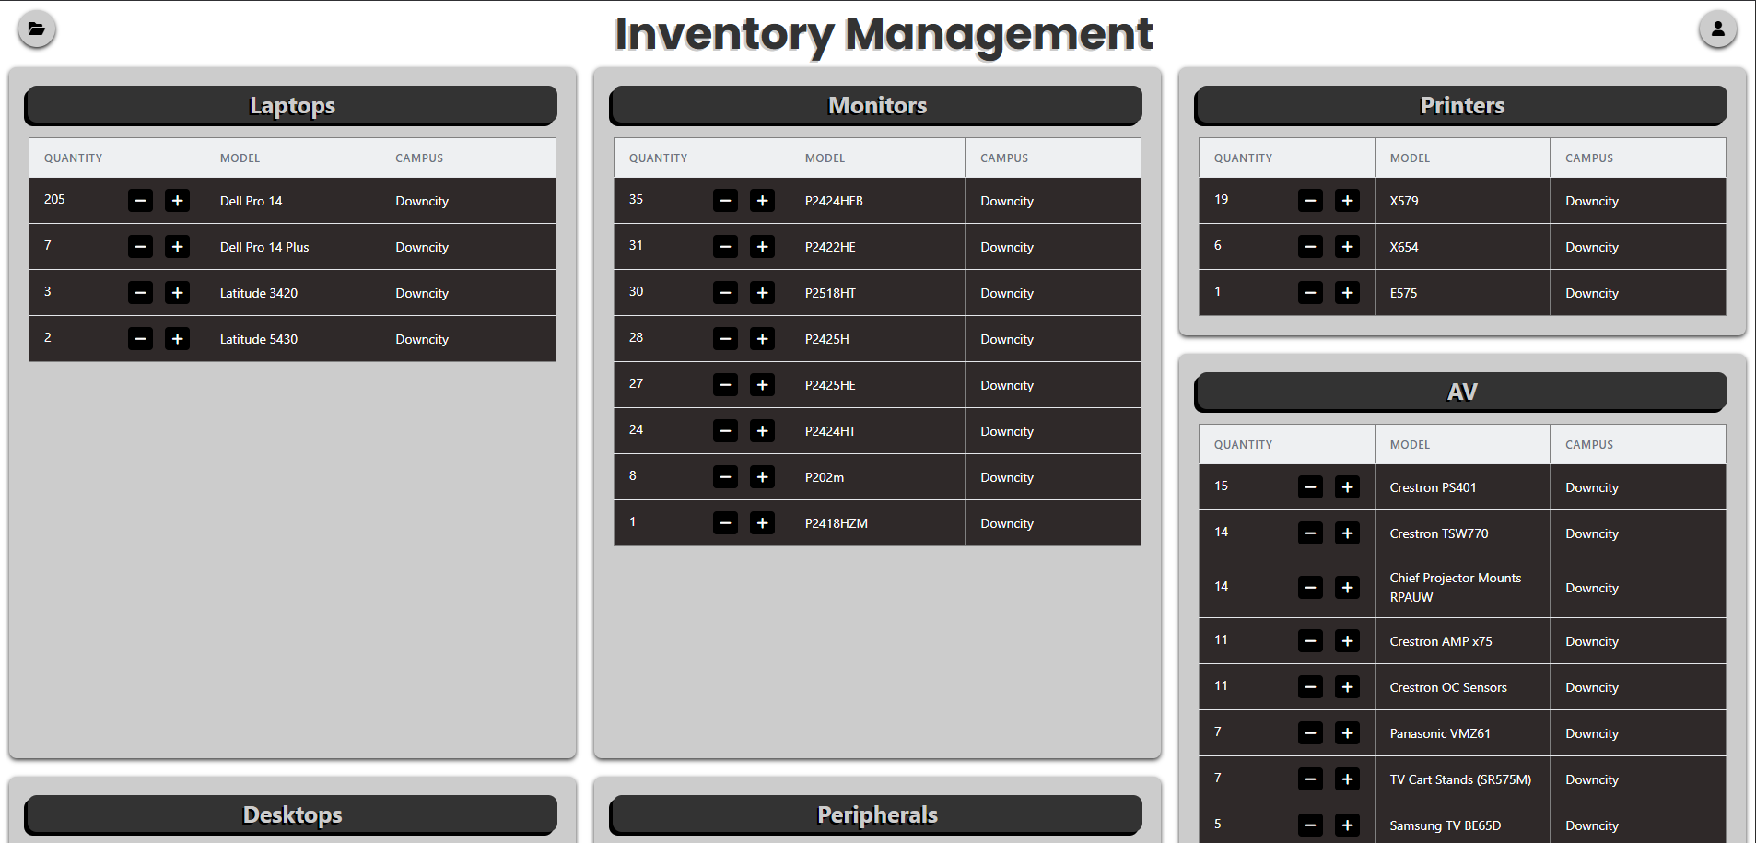Decrement the P202m monitor count
Screen dimensions: 1756x843
coord(725,477)
